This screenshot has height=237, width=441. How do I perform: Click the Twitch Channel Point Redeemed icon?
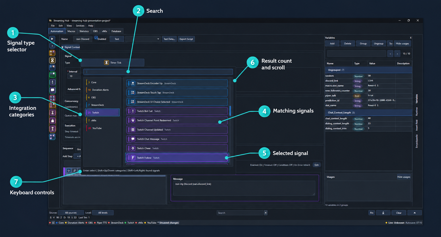point(133,120)
